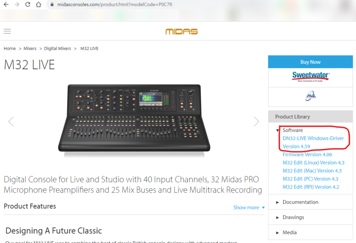This screenshot has height=243, width=356.
Task: Click the Midas logo
Action: point(181,32)
